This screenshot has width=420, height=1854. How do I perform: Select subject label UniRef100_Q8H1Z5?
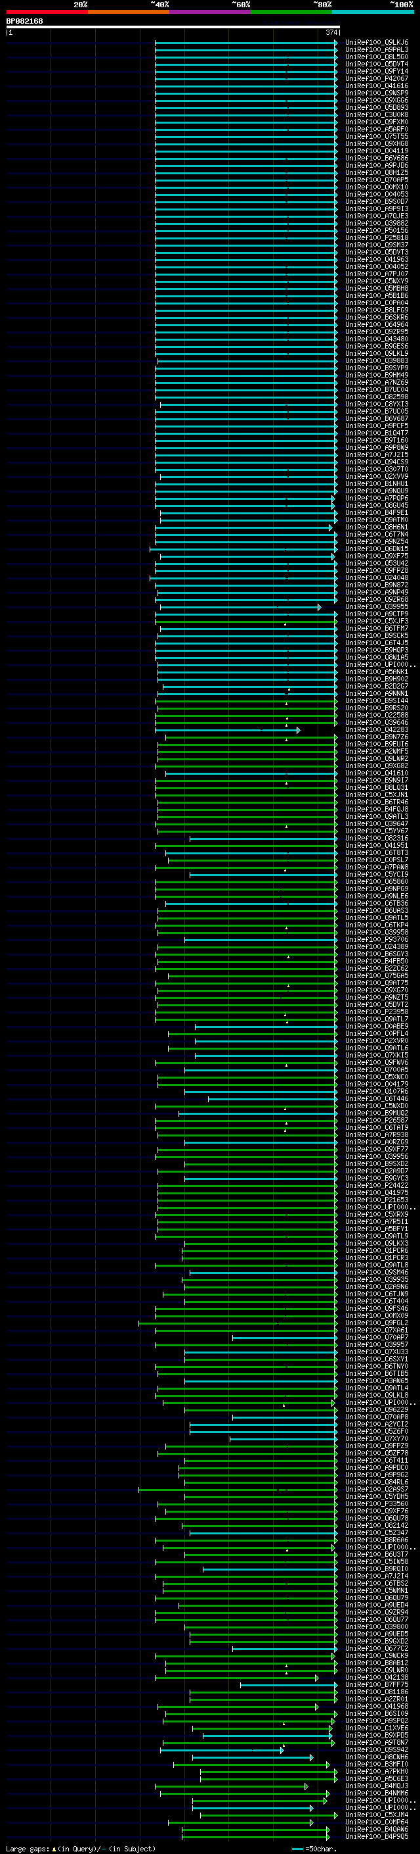coord(377,173)
